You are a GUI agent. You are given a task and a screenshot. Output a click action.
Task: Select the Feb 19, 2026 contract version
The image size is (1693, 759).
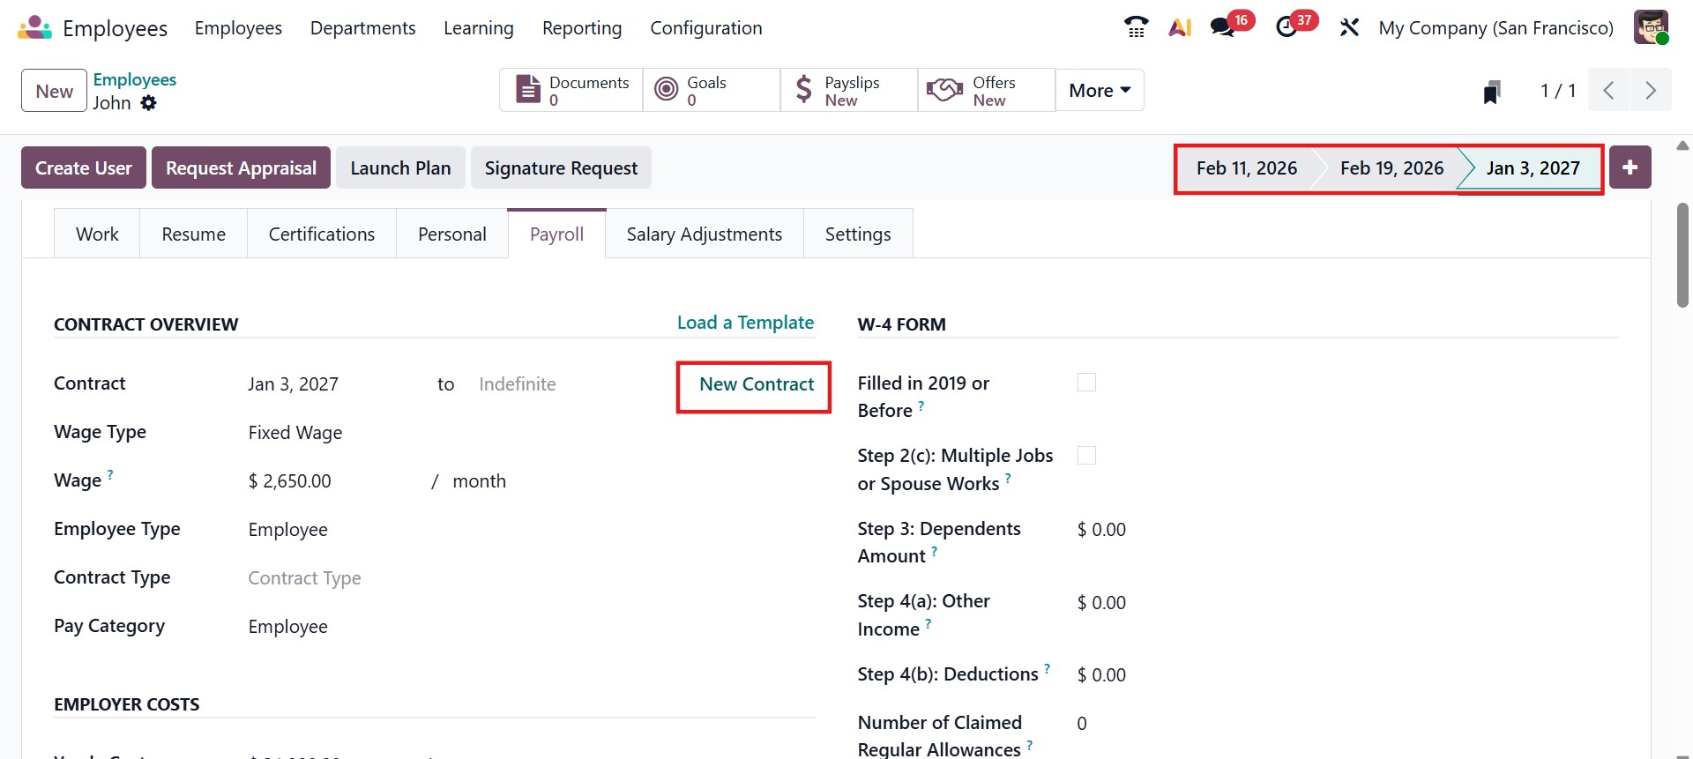tap(1391, 168)
